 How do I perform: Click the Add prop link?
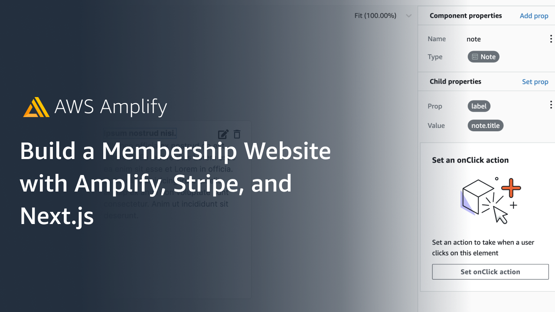(534, 16)
